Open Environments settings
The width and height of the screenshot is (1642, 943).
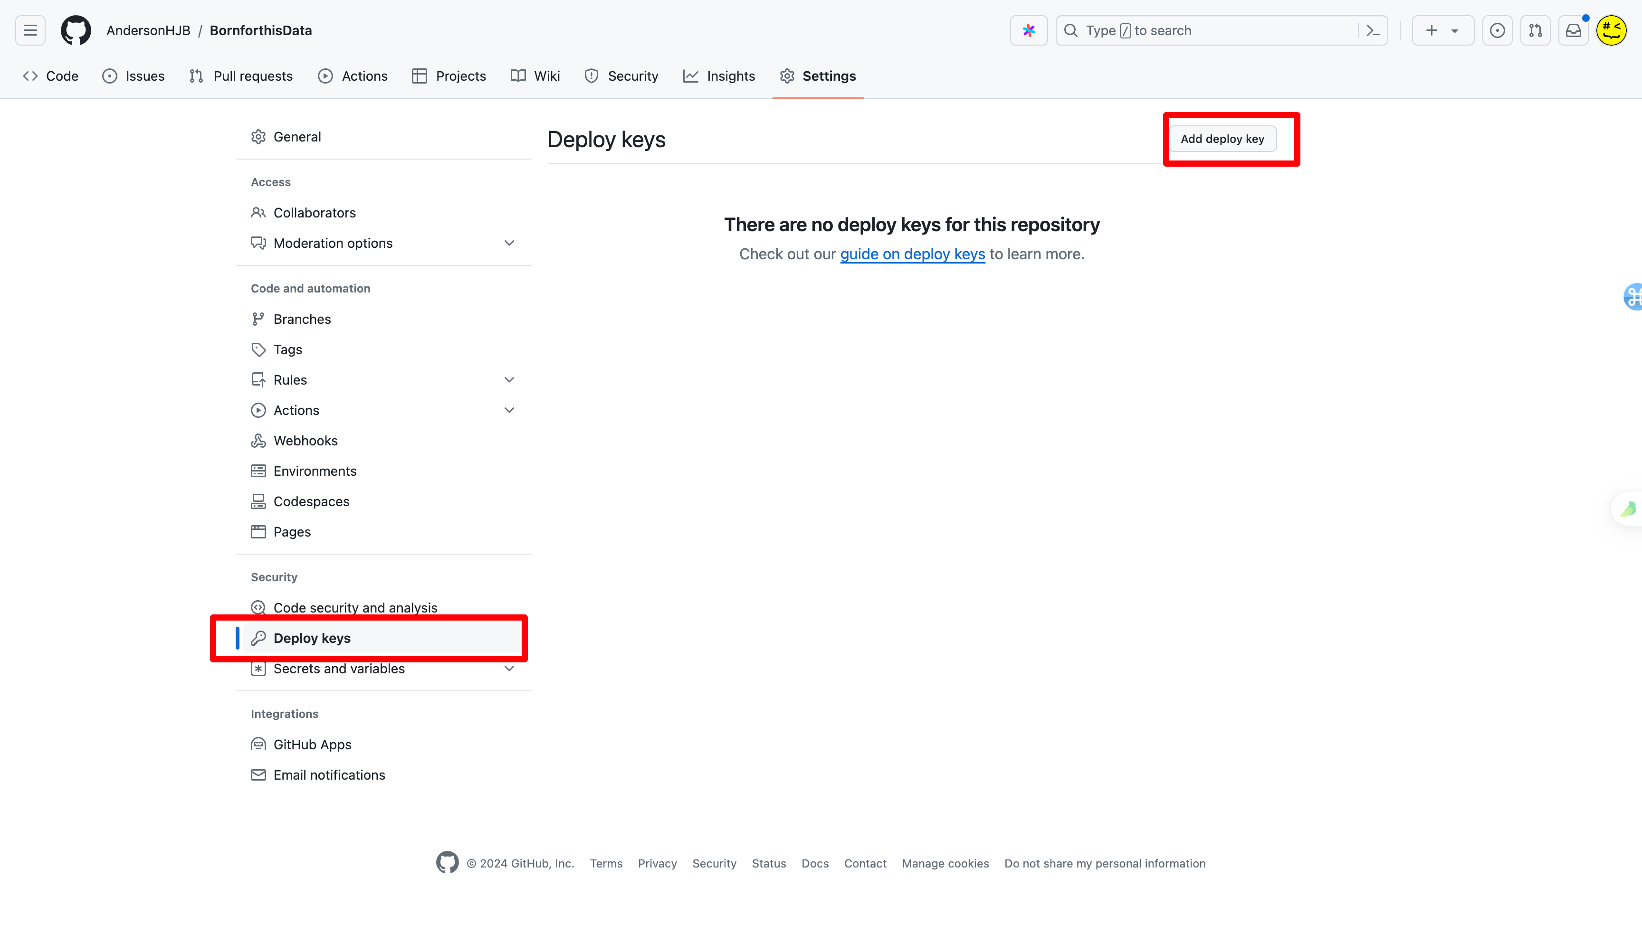click(383, 471)
